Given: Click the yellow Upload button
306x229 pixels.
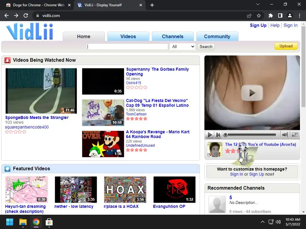Looking at the screenshot, I should 286,46.
